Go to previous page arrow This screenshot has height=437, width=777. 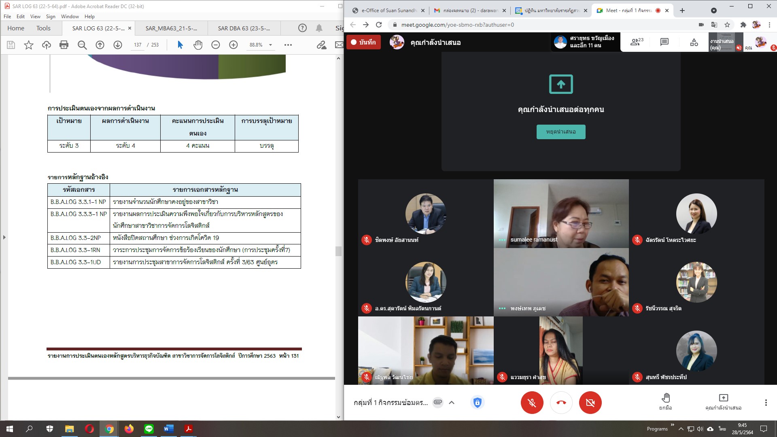click(100, 45)
